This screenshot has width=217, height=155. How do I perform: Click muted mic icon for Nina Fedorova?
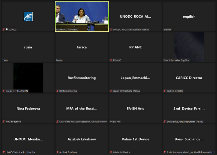(4, 122)
